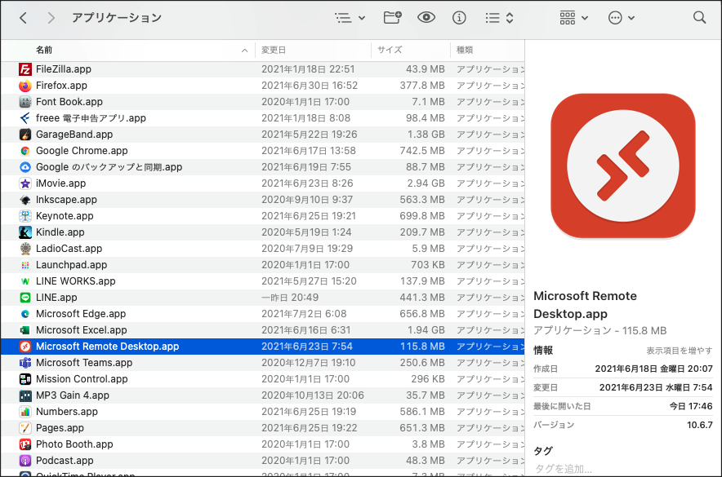The width and height of the screenshot is (722, 477).
Task: Select the Mission Control.app icon
Action: [25, 379]
